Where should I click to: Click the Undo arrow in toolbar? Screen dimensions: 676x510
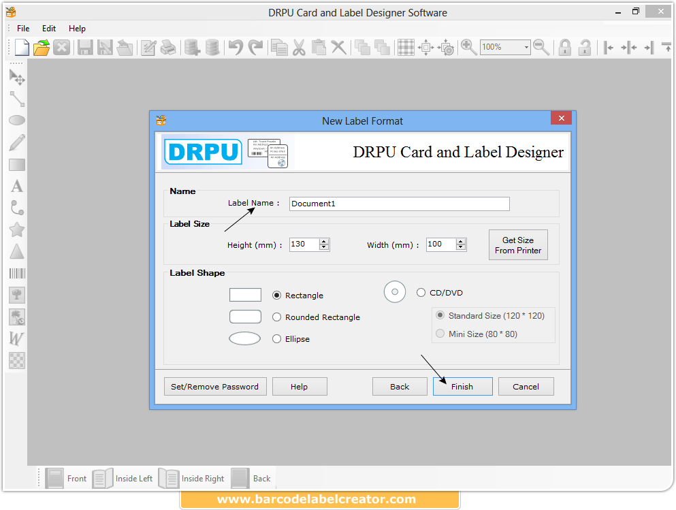point(236,47)
